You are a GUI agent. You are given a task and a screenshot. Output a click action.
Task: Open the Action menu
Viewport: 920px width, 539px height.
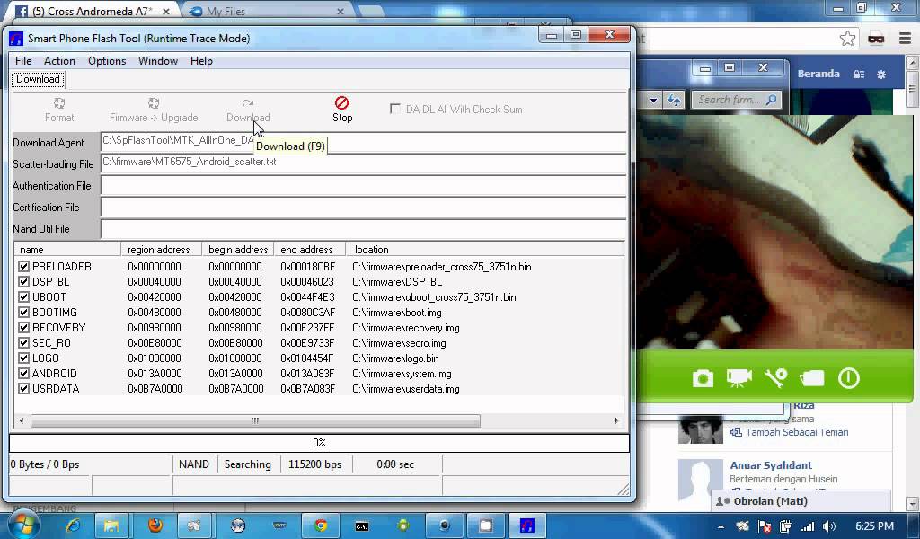[59, 61]
